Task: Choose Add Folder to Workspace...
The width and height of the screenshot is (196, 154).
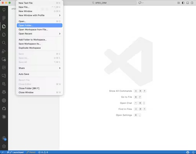Action: point(40,40)
